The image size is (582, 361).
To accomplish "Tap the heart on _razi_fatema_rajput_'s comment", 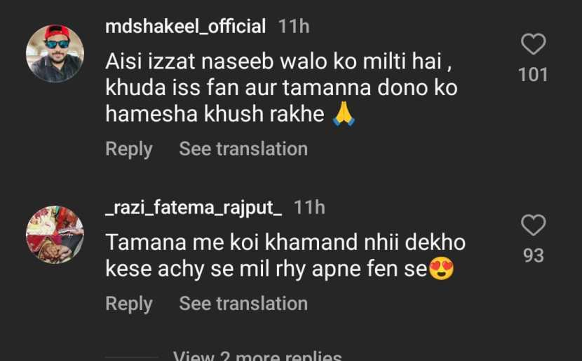I will coord(534,225).
